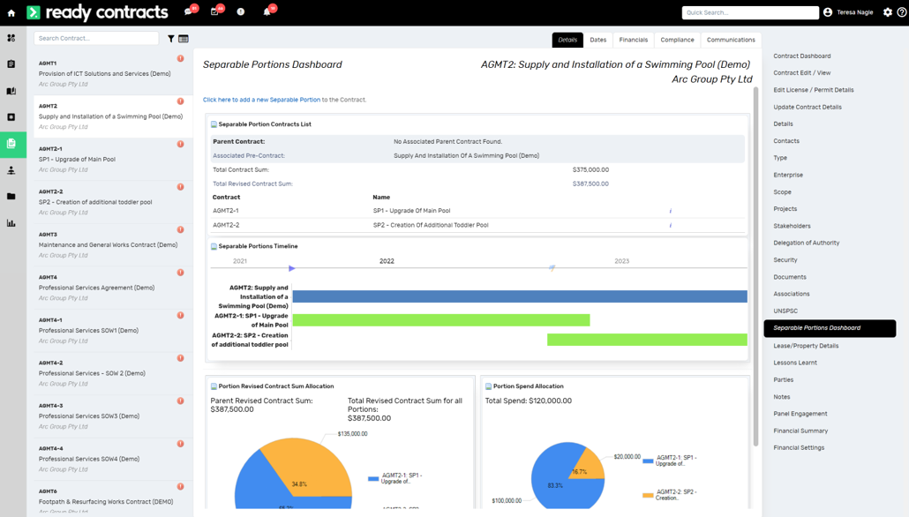Open AGMT2-1 contract row in portions list

478,211
